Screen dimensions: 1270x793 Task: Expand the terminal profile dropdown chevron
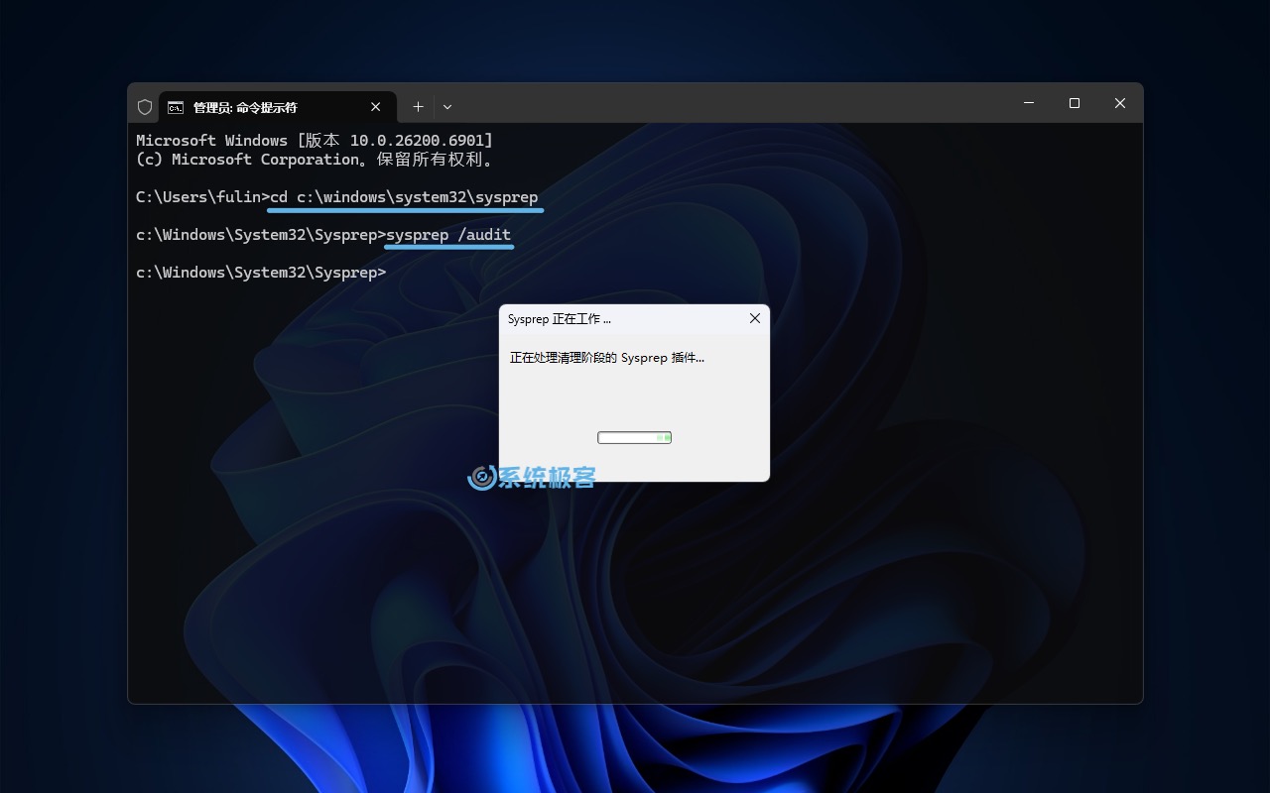(447, 107)
